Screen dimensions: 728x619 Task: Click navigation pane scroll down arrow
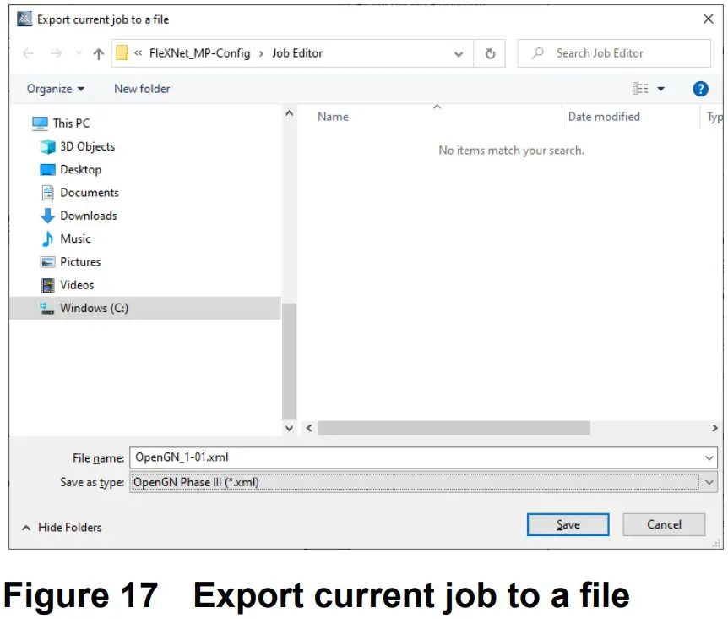[x=289, y=428]
